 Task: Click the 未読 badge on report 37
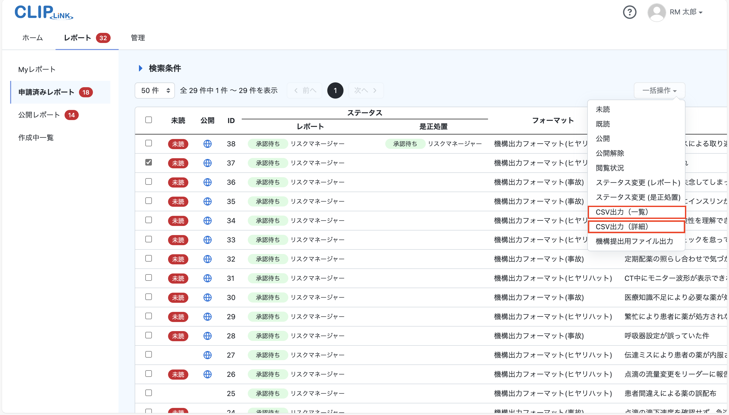tap(178, 163)
